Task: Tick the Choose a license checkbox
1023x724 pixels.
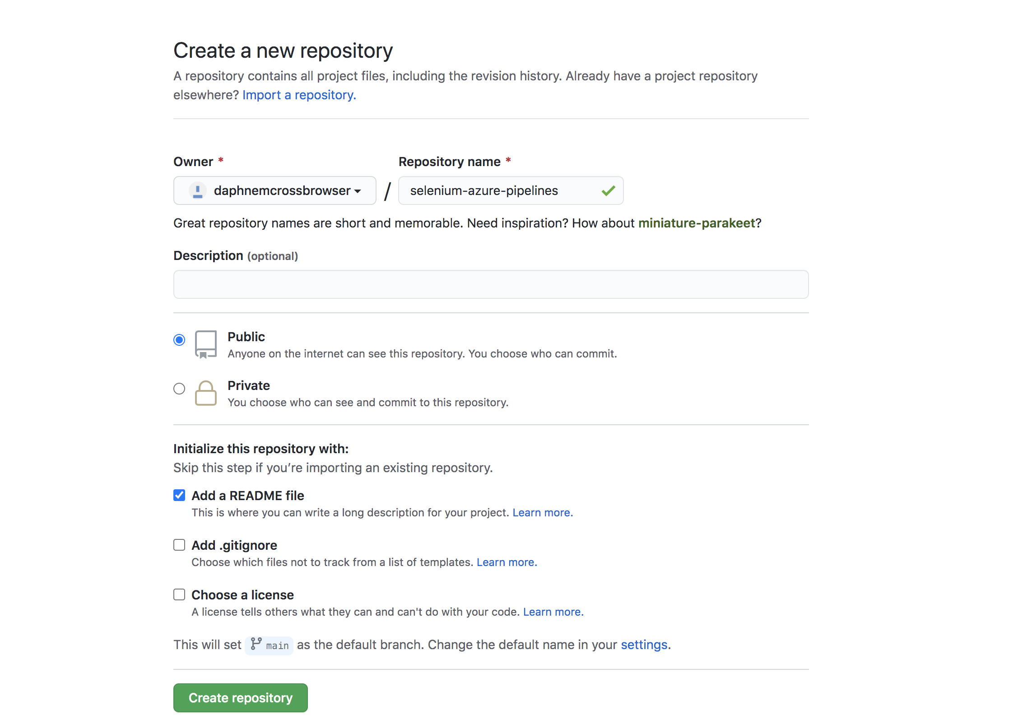Action: (x=179, y=595)
